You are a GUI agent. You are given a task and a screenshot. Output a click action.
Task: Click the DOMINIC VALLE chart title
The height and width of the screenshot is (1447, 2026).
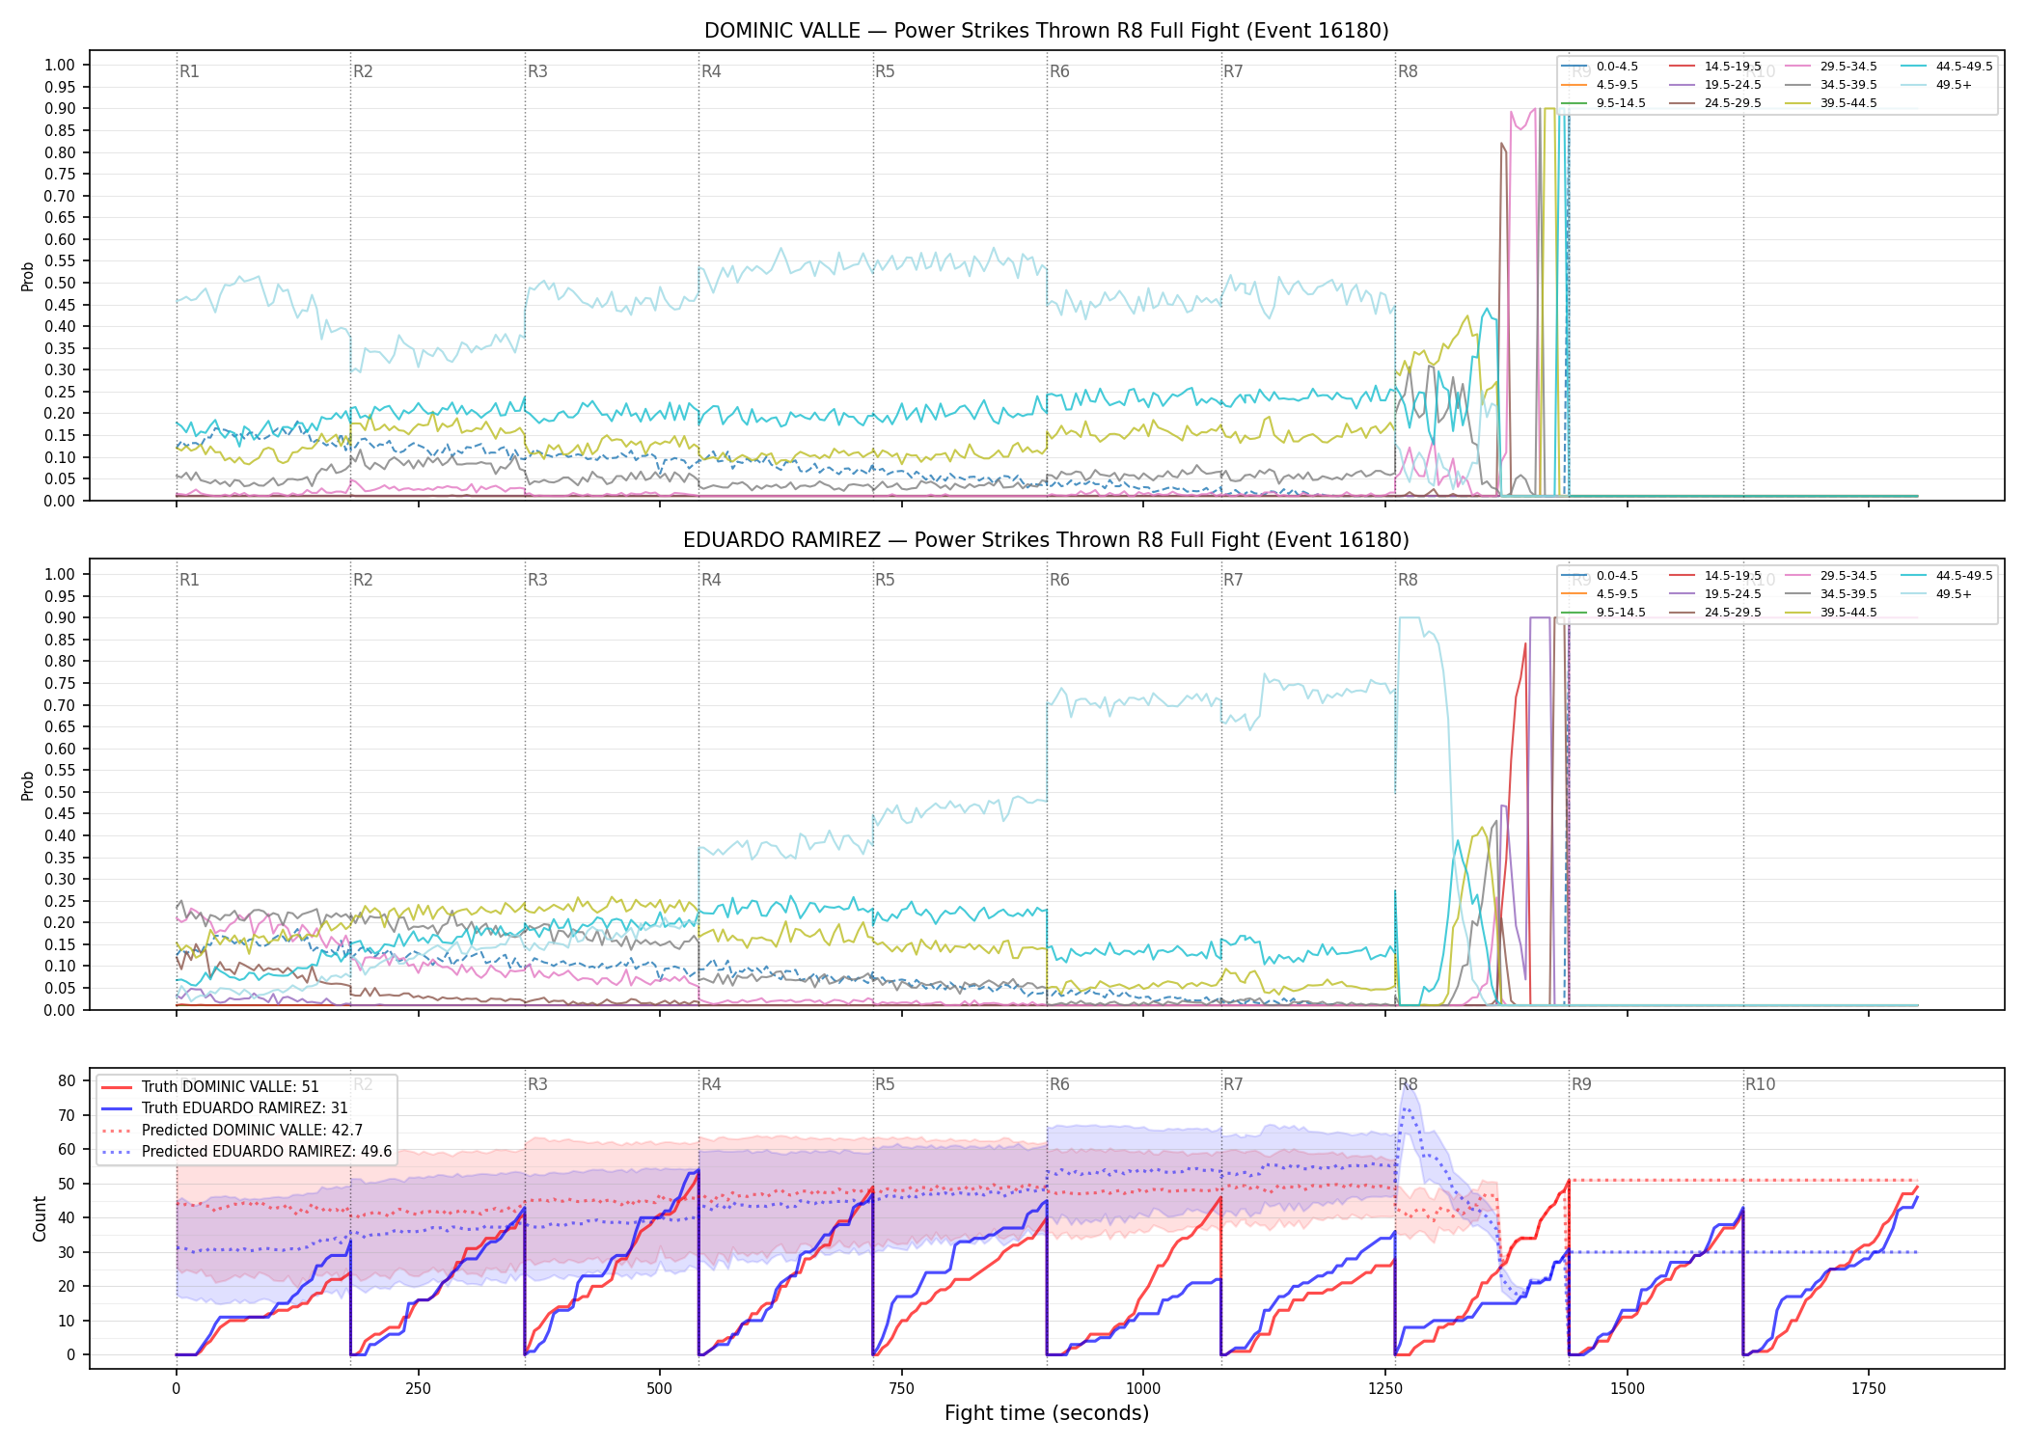(1047, 31)
